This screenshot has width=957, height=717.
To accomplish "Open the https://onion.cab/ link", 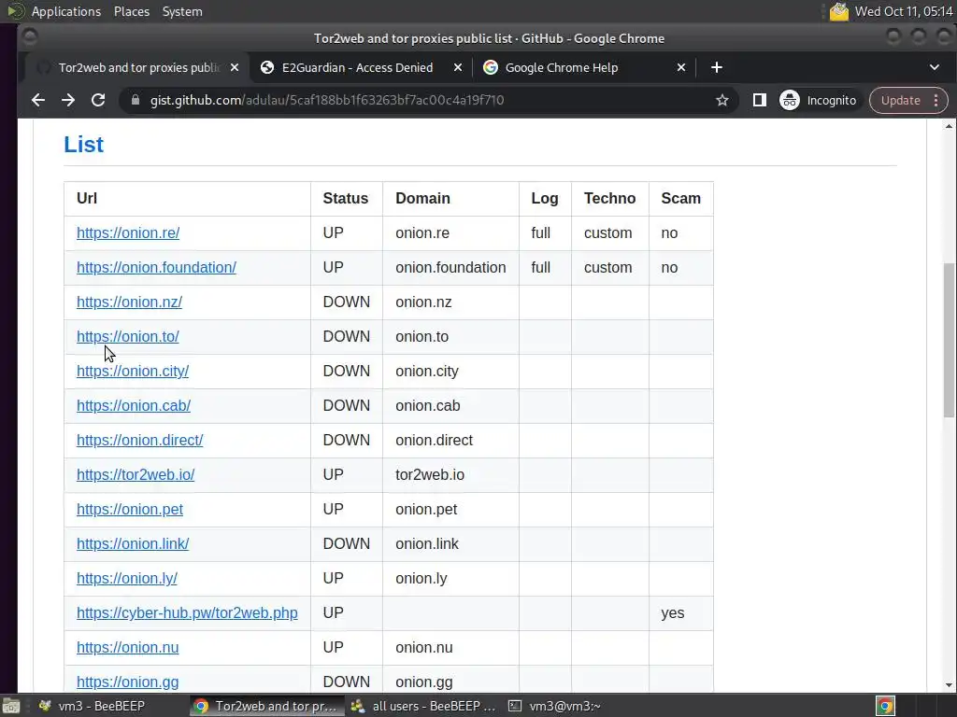I will pyautogui.click(x=134, y=405).
